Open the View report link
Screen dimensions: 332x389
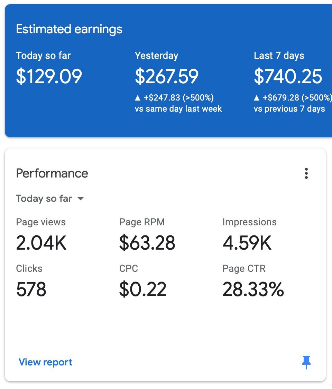[46, 362]
